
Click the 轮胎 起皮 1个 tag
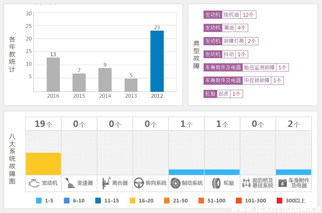point(223,94)
